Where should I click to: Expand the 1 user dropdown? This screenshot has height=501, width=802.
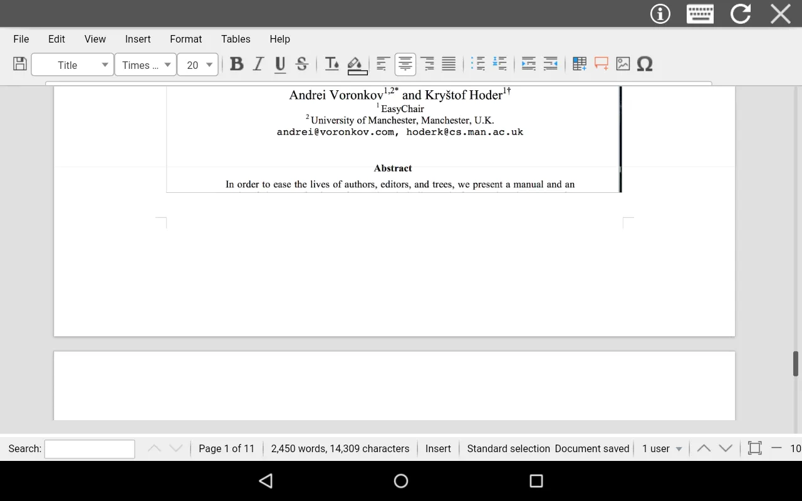[662, 448]
